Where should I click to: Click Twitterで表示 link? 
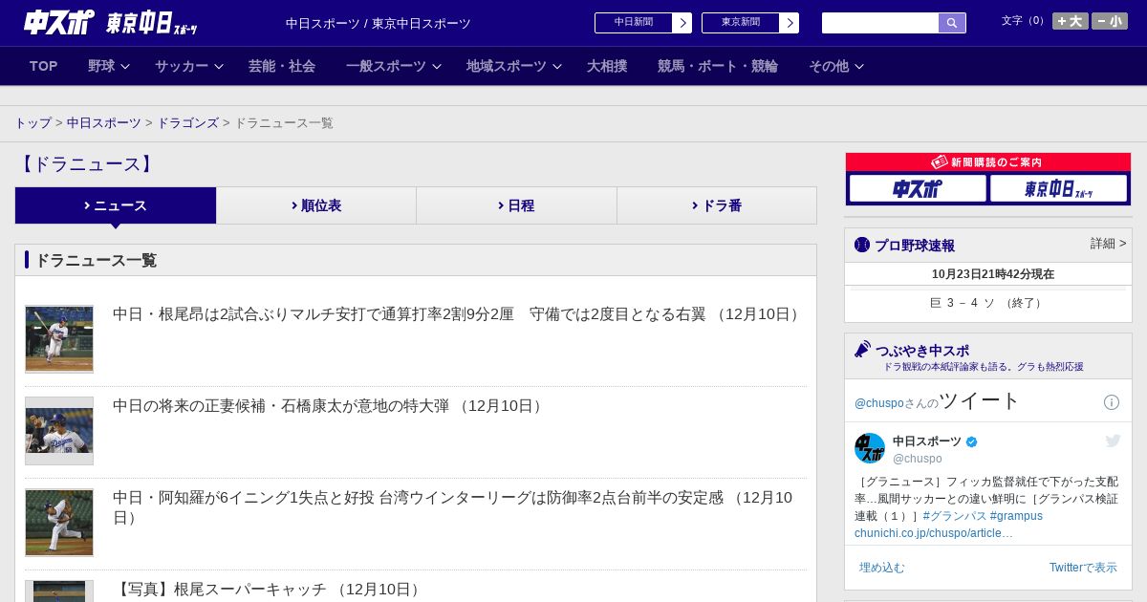click(1083, 568)
